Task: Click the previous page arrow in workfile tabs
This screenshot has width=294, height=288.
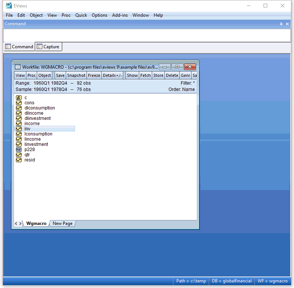Action: click(x=16, y=223)
